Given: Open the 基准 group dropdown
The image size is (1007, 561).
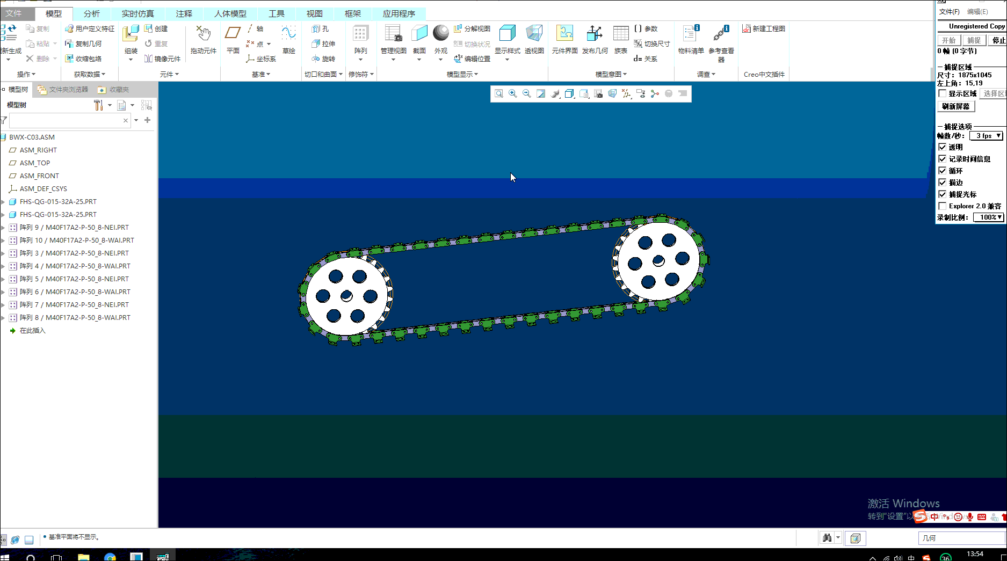Looking at the screenshot, I should tap(261, 75).
